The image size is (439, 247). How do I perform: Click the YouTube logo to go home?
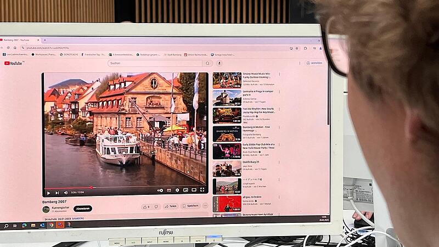point(13,63)
